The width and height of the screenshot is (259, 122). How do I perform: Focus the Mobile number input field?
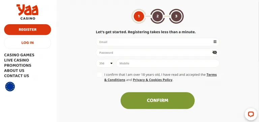[x=168, y=64]
